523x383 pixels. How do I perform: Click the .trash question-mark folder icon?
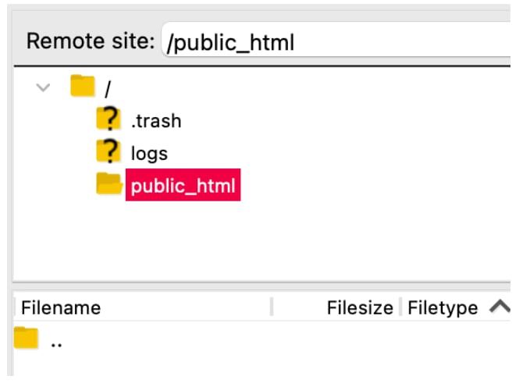click(109, 119)
